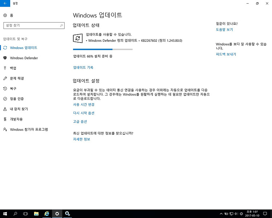This screenshot has width=272, height=218.
Task: Show hidden tray icons chevron
Action: [221, 214]
